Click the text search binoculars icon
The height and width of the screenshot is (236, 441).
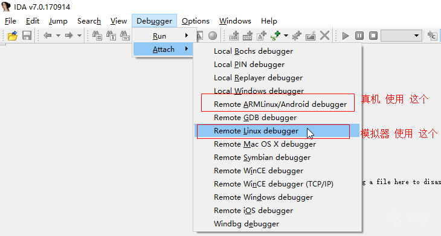(x=111, y=36)
